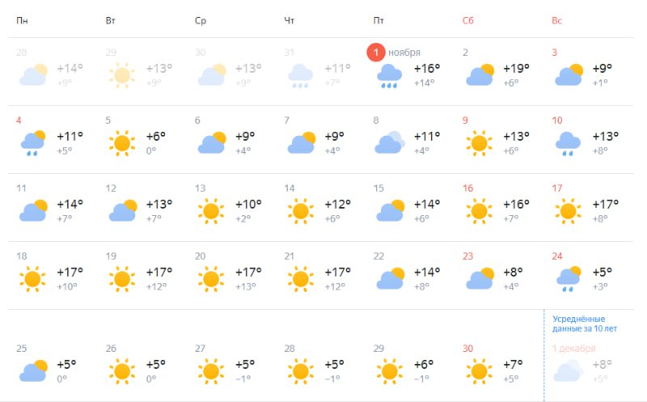Click the rain with sun icon on November 24
647x402 pixels.
click(x=569, y=279)
